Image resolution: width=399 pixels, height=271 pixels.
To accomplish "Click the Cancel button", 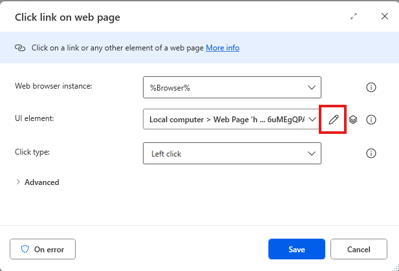I will pyautogui.click(x=359, y=249).
